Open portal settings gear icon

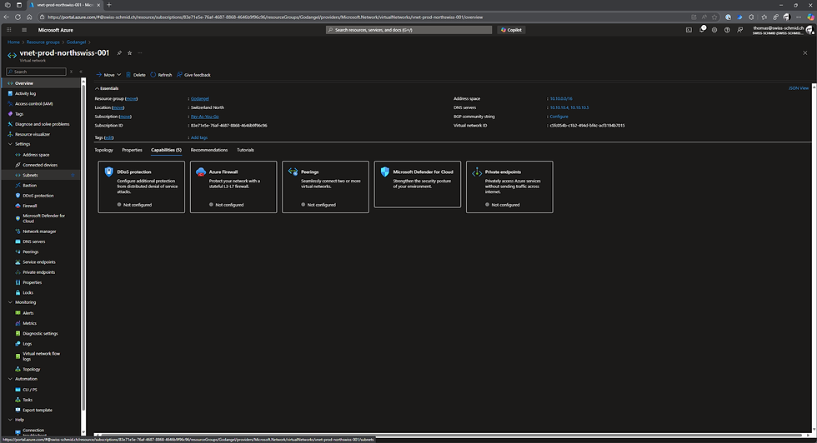pos(714,30)
